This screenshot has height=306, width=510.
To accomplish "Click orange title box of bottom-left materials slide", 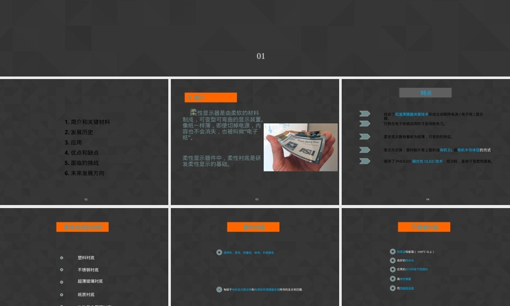I will (82, 227).
